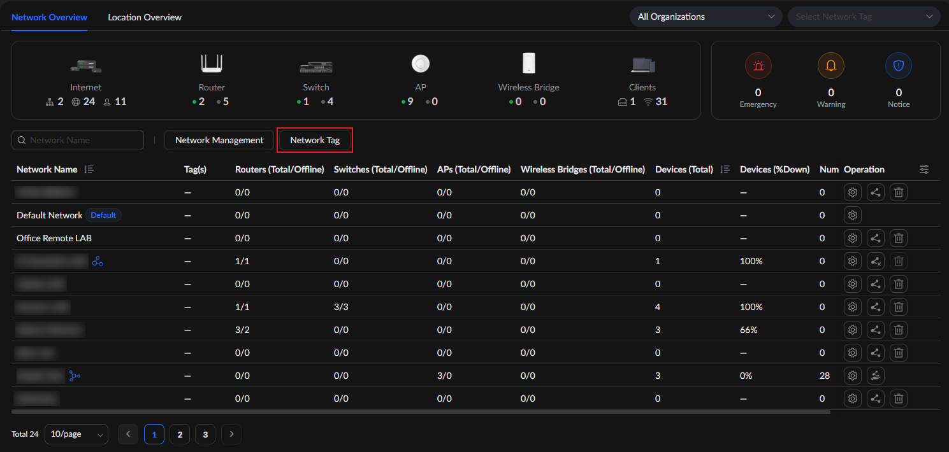Click the Internet gateway devices icon

[86, 65]
